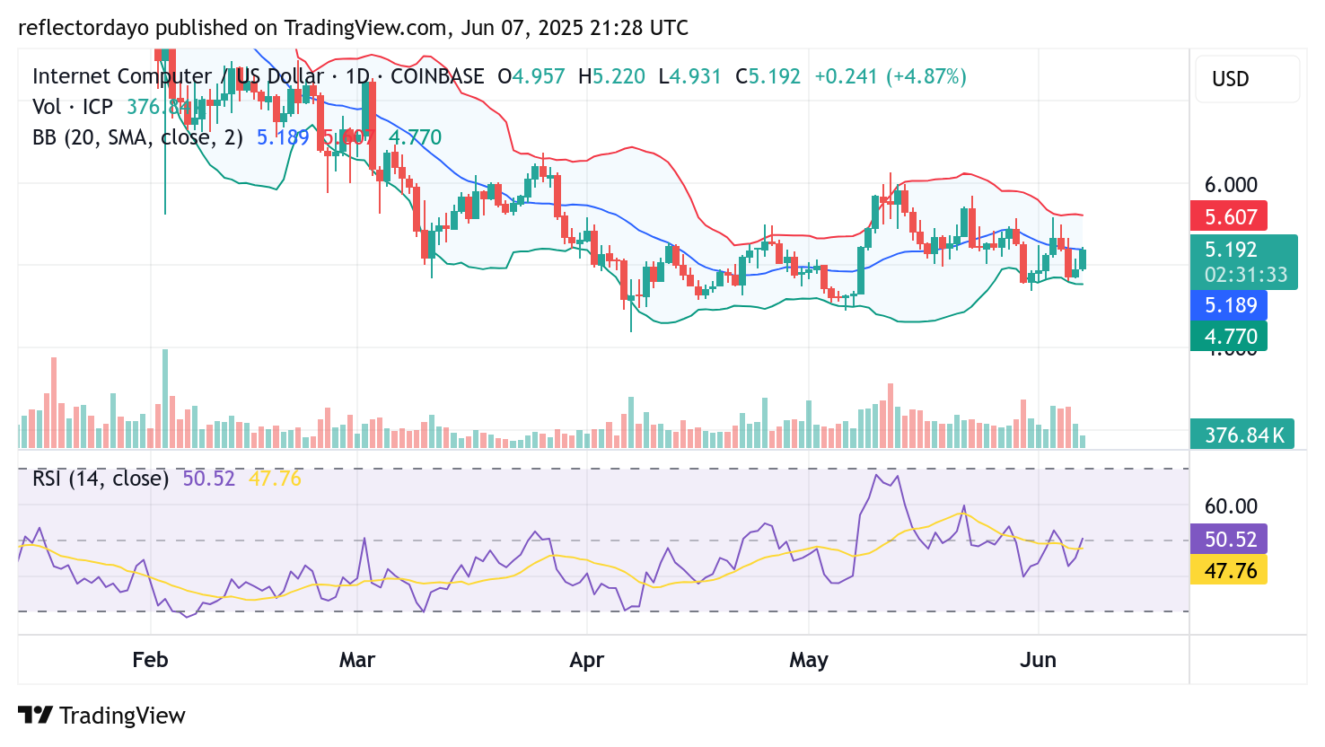Click the 02:31:33 countdown timer

click(x=1245, y=275)
